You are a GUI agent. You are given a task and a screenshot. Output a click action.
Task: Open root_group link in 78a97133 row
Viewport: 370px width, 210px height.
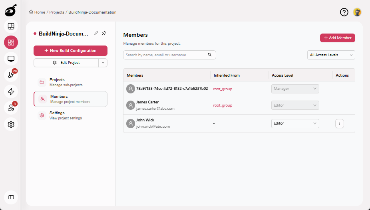click(x=223, y=89)
